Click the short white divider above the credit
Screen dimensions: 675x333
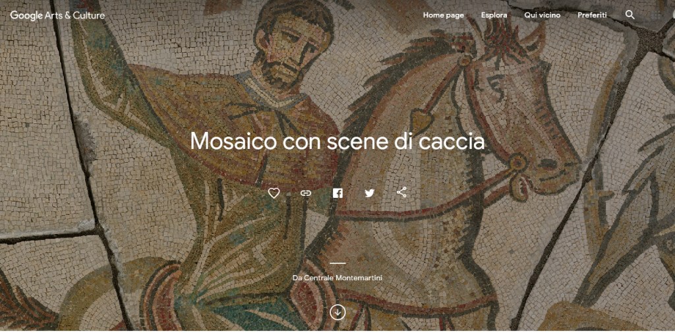(337, 263)
